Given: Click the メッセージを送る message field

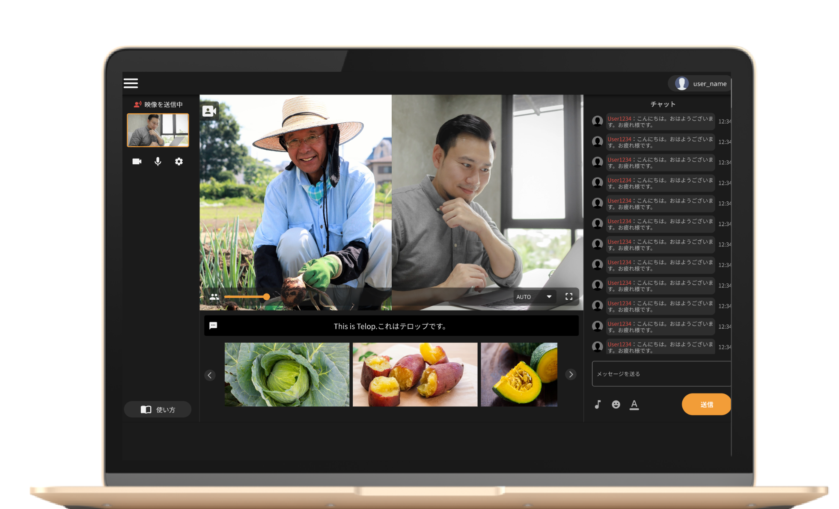Looking at the screenshot, I should [x=661, y=373].
